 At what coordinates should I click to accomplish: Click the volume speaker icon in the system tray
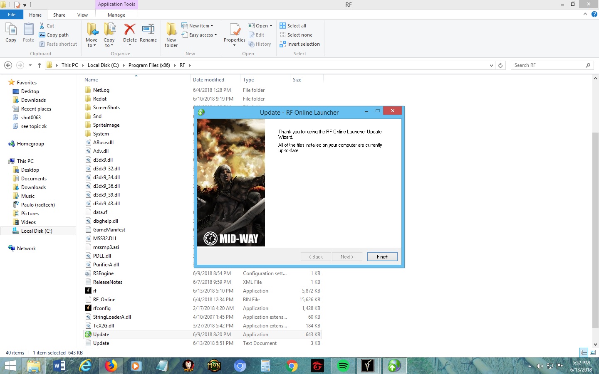(x=540, y=366)
